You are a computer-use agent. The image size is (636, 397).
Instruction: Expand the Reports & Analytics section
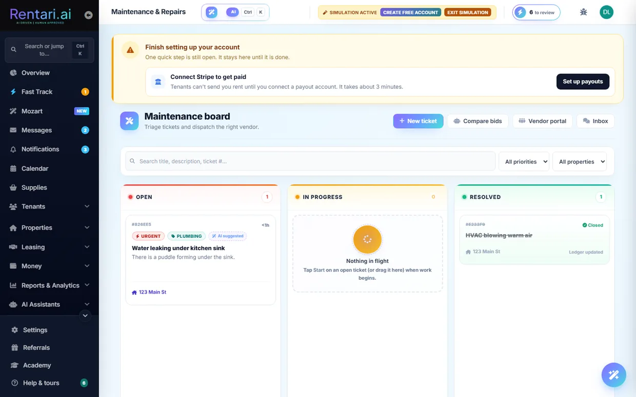pyautogui.click(x=49, y=285)
